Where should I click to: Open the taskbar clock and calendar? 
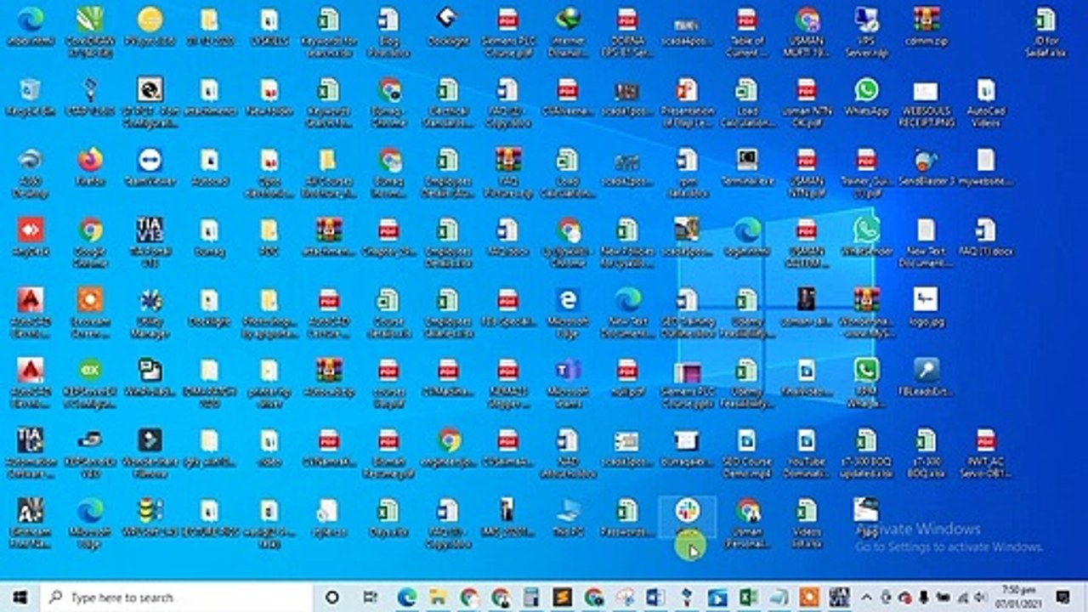pyautogui.click(x=1017, y=597)
